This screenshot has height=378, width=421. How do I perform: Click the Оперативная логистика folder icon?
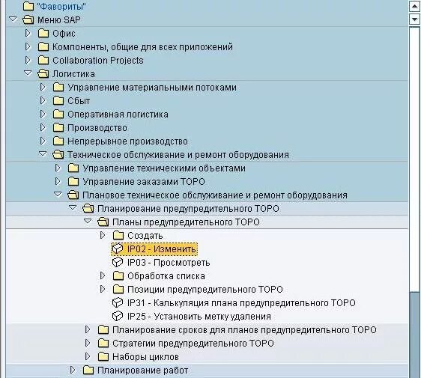[x=58, y=114]
